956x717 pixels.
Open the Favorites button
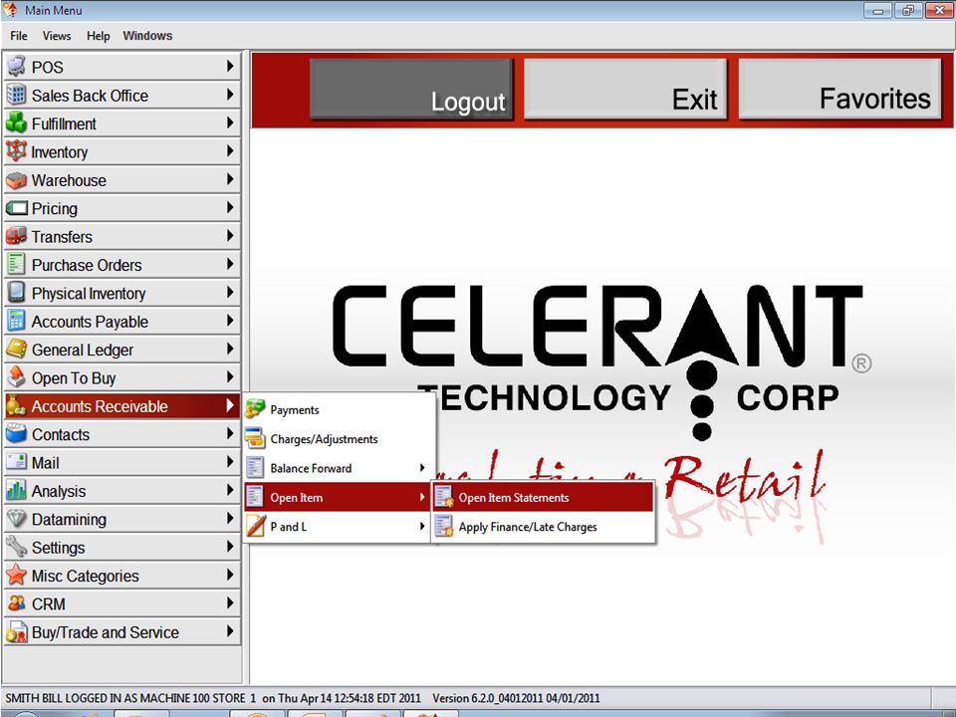coord(840,89)
